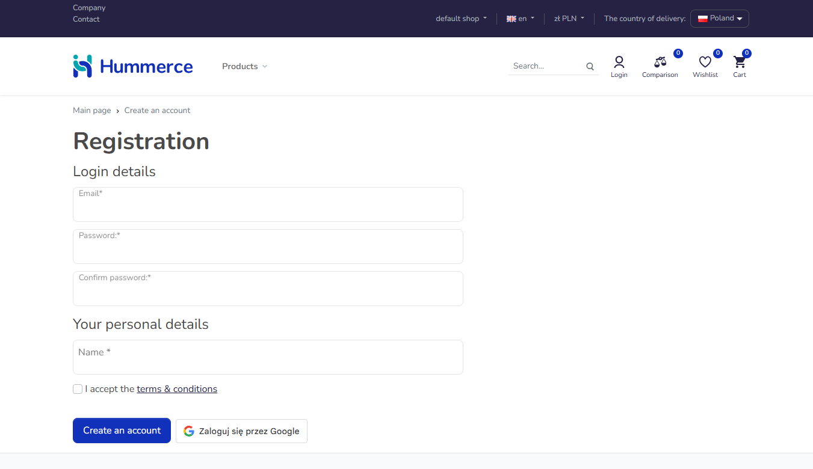Image resolution: width=813 pixels, height=469 pixels.
Task: Click 'The country of delivery:' label
Action: tap(645, 19)
